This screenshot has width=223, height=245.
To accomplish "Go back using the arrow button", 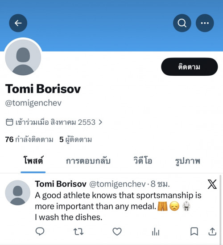I will click(x=18, y=23).
